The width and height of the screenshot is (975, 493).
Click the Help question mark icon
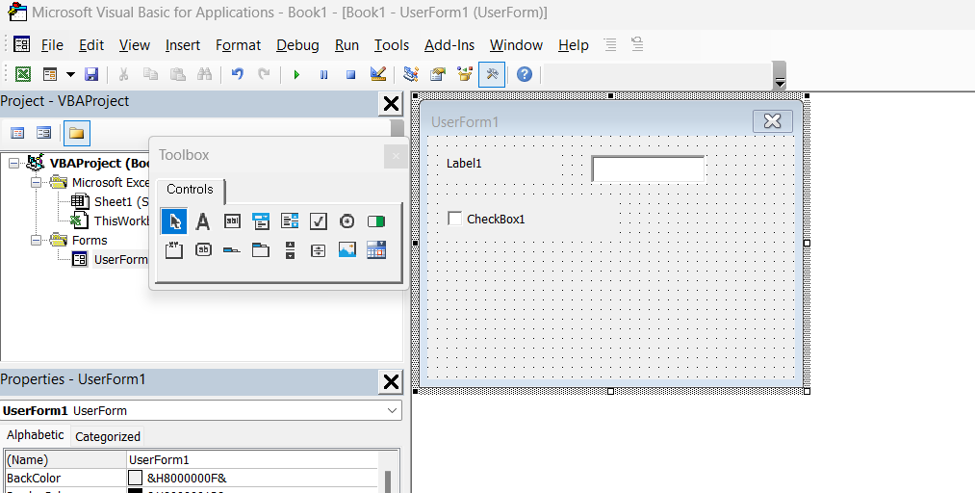coord(525,74)
